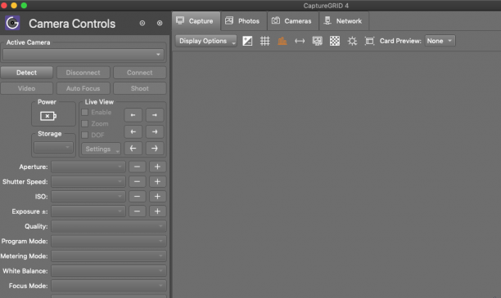This screenshot has height=298, width=501.
Task: Click the battery power status icon
Action: coord(48,116)
